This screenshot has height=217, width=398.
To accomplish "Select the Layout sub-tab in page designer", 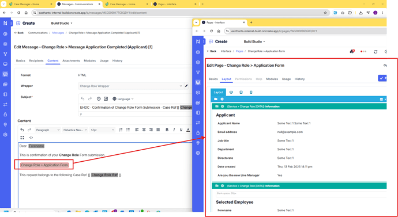I will tap(218, 93).
